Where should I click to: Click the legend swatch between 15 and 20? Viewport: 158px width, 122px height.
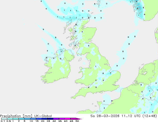pos(39,119)
